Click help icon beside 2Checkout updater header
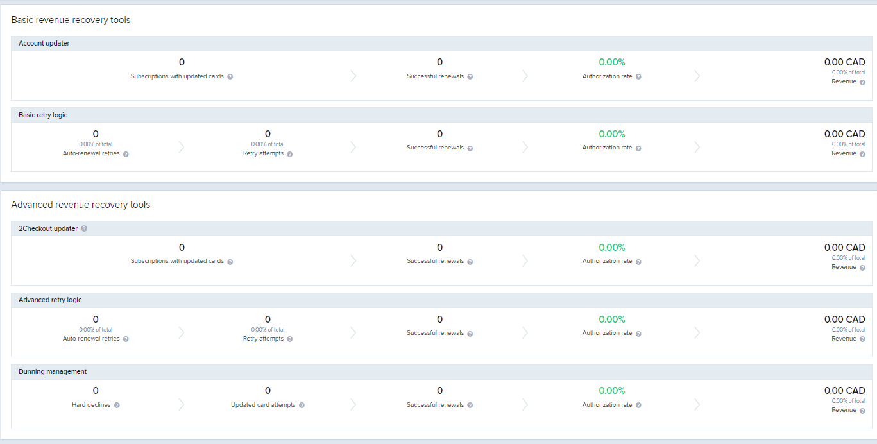 [x=84, y=228]
